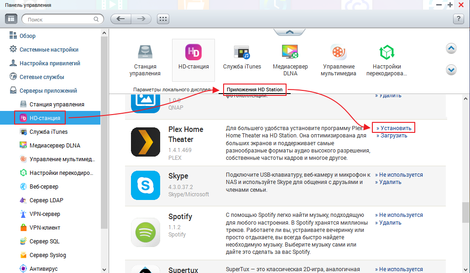Viewport: 470px width, 273px height.
Task: Click the Сетевые службы globe icon
Action: (13, 77)
